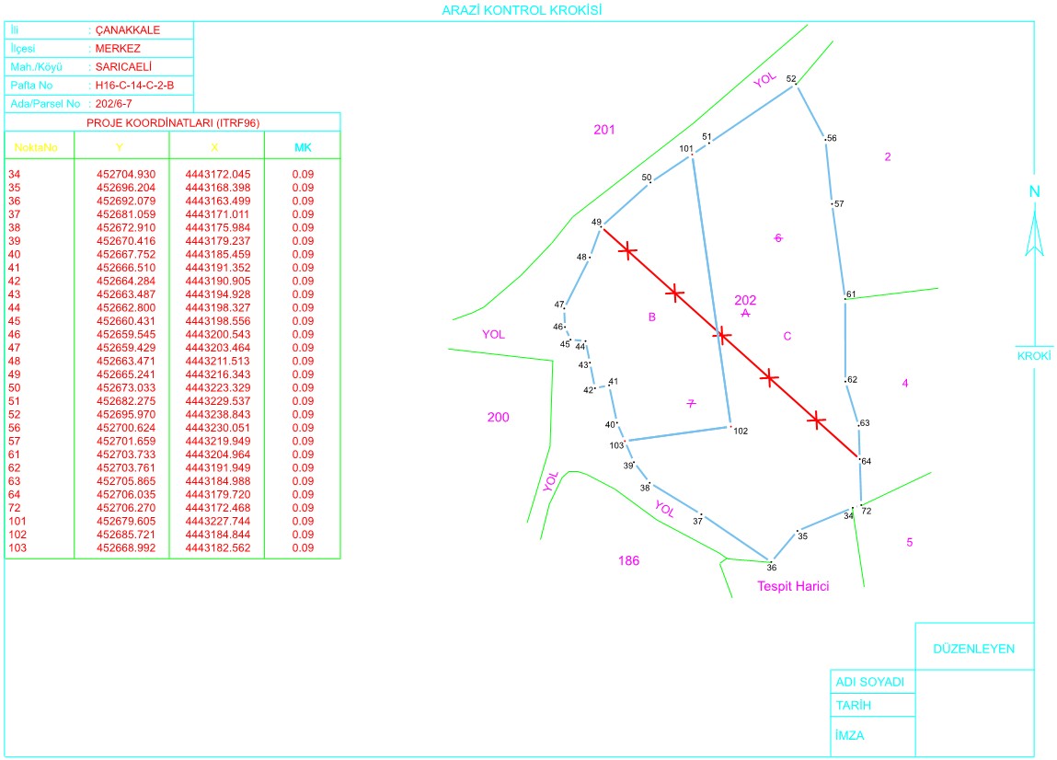This screenshot has width=1057, height=760.
Task: Click the MK column header
Action: point(303,146)
